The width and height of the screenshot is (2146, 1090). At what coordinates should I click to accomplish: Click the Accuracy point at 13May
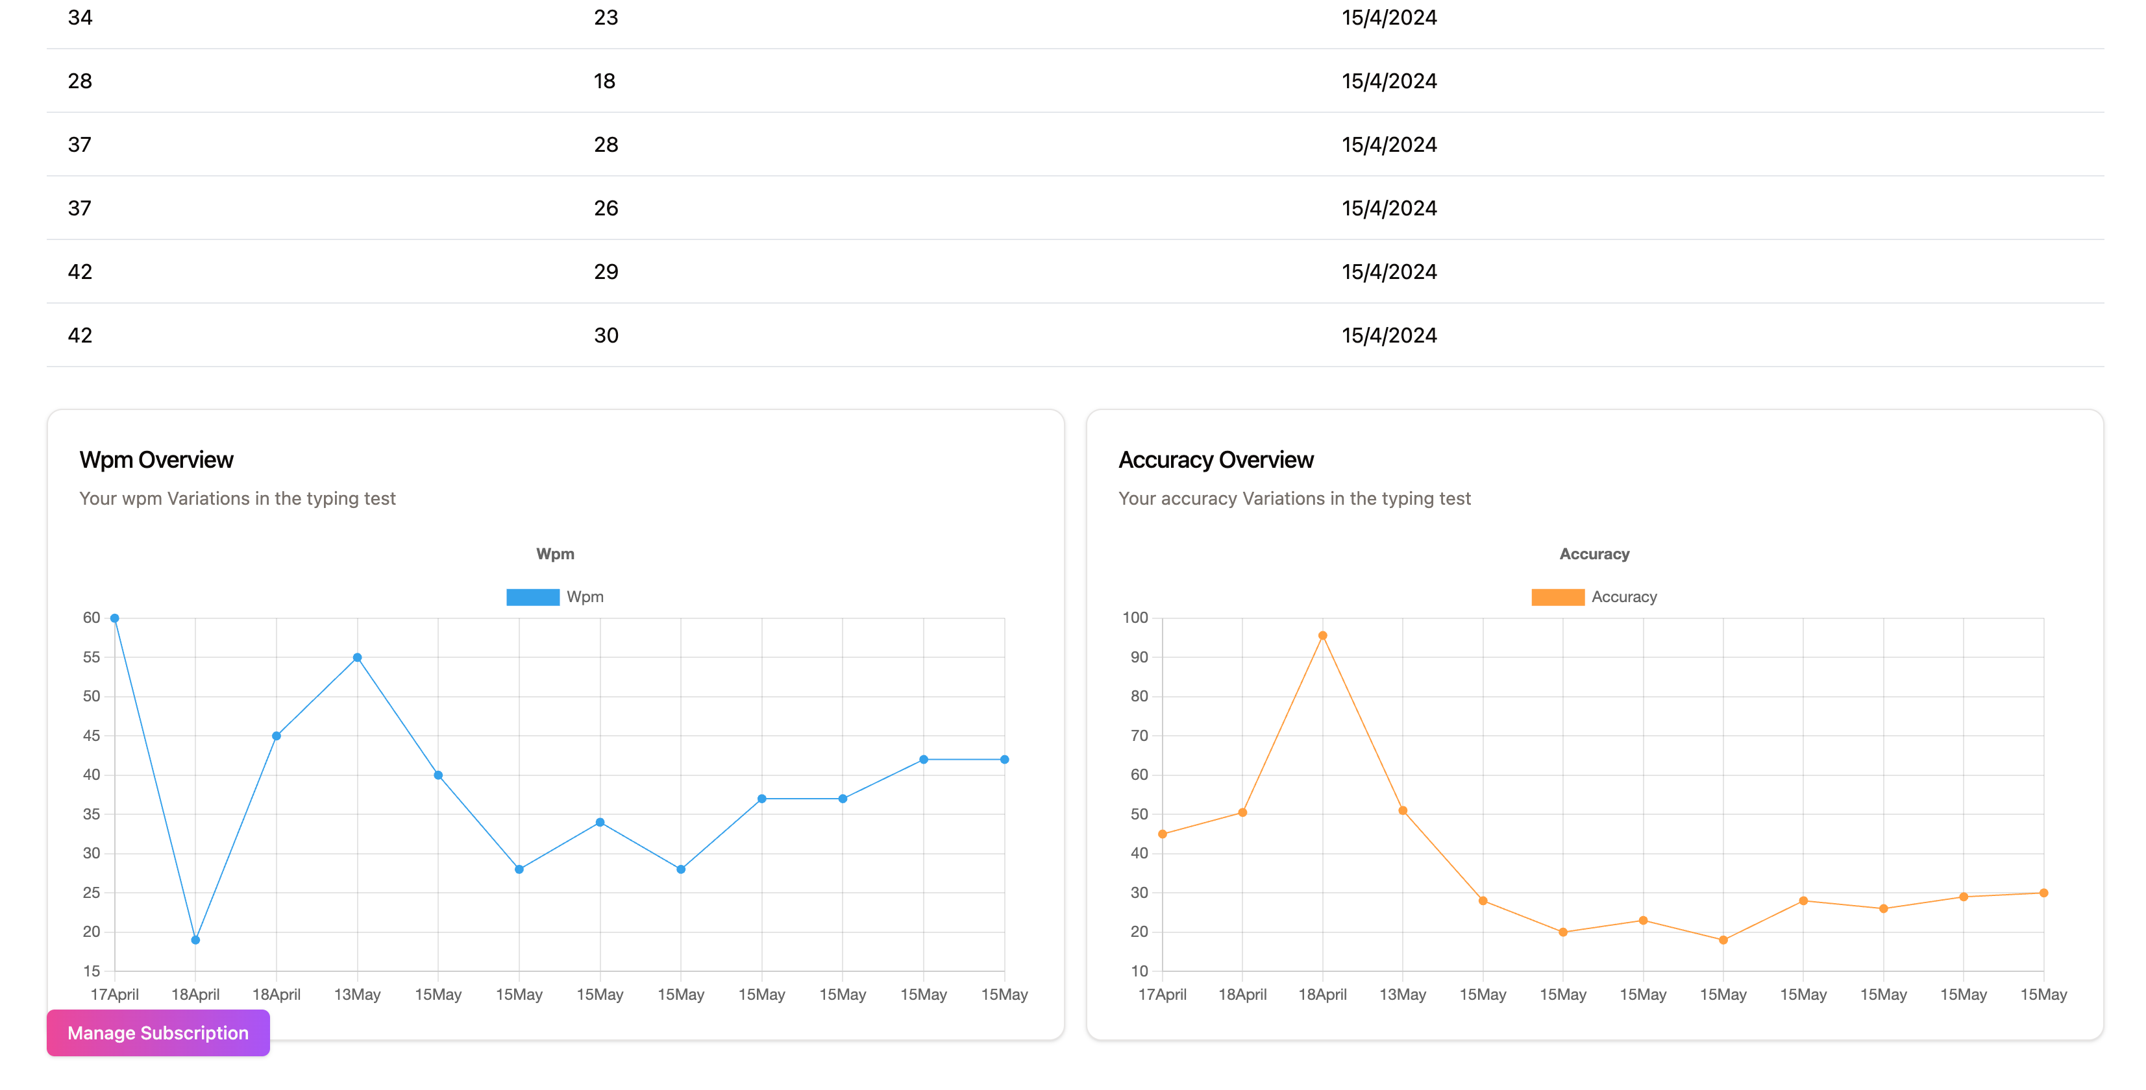point(1403,811)
